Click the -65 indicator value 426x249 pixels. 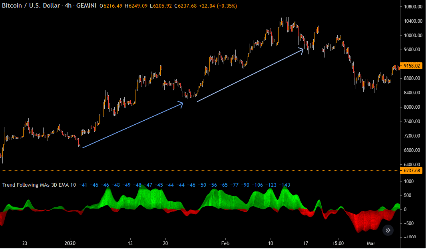[x=224, y=185]
